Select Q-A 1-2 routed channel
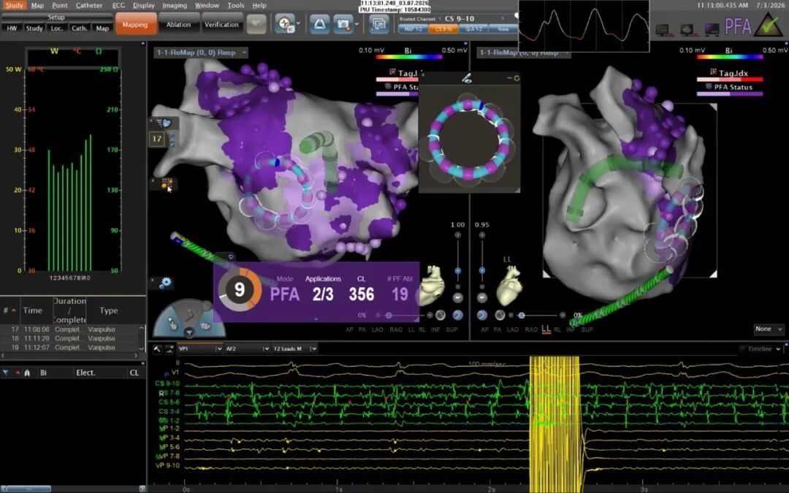 (x=473, y=30)
